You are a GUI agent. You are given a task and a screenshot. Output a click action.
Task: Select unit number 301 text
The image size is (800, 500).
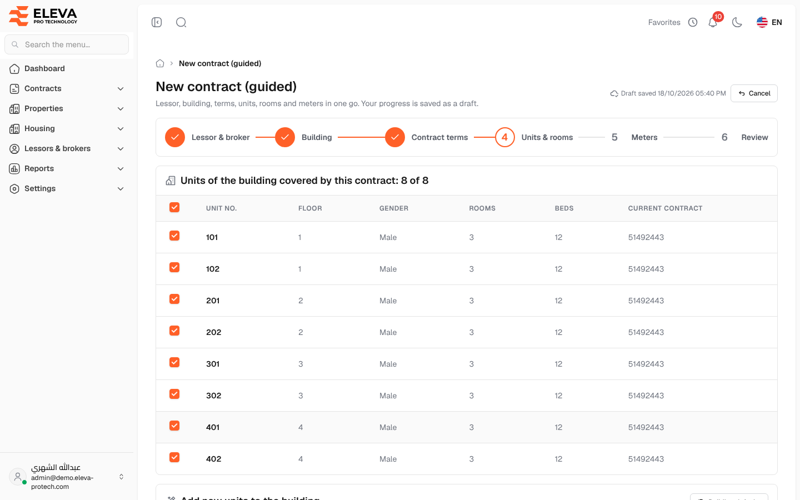click(213, 364)
